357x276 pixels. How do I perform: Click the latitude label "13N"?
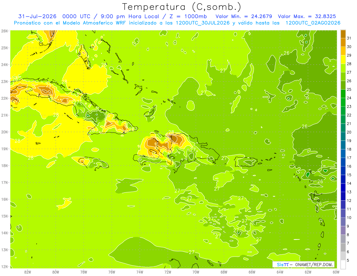[4, 250]
